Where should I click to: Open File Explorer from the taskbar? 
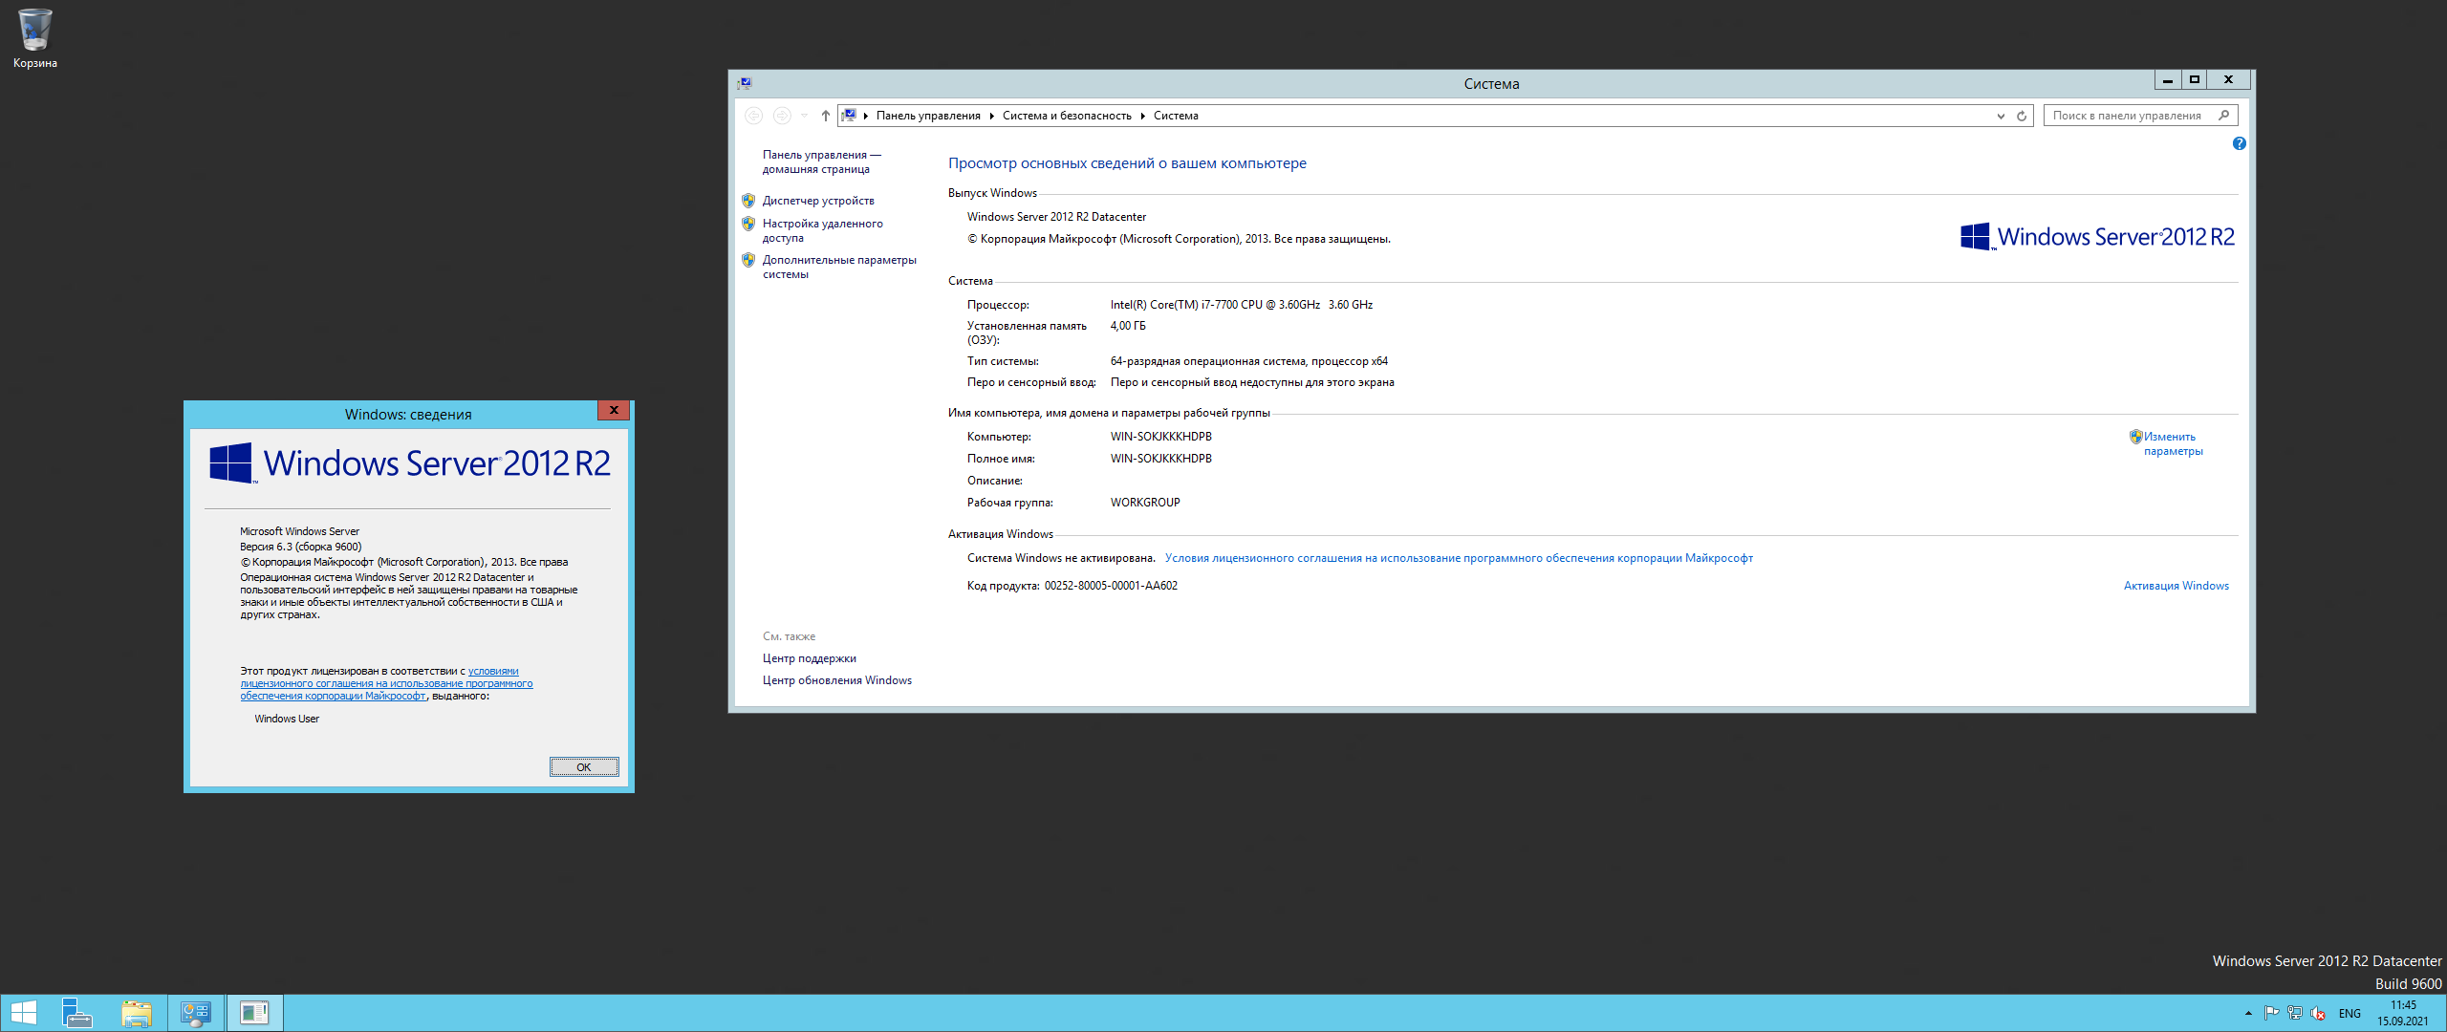(x=137, y=1013)
